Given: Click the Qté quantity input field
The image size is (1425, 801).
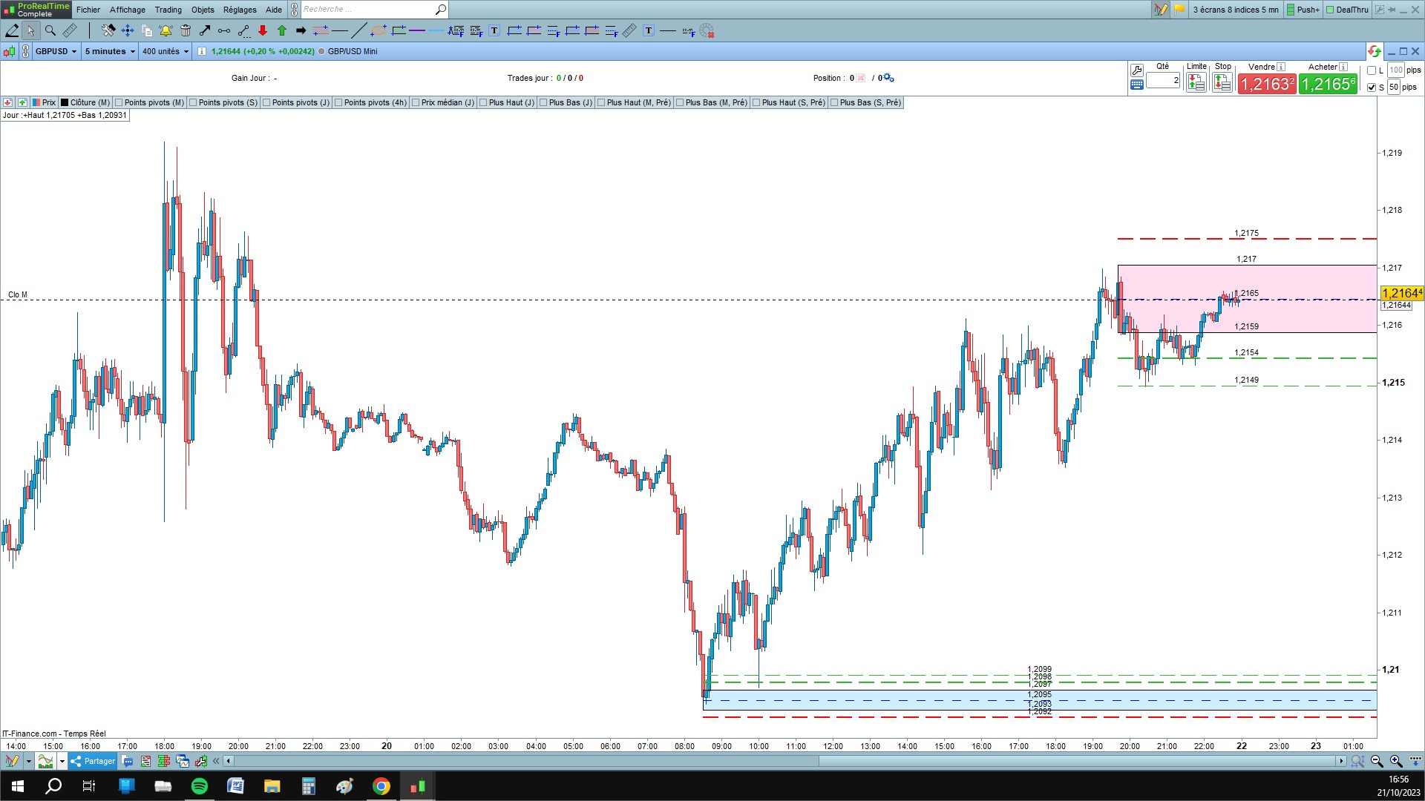Looking at the screenshot, I should [x=1162, y=80].
